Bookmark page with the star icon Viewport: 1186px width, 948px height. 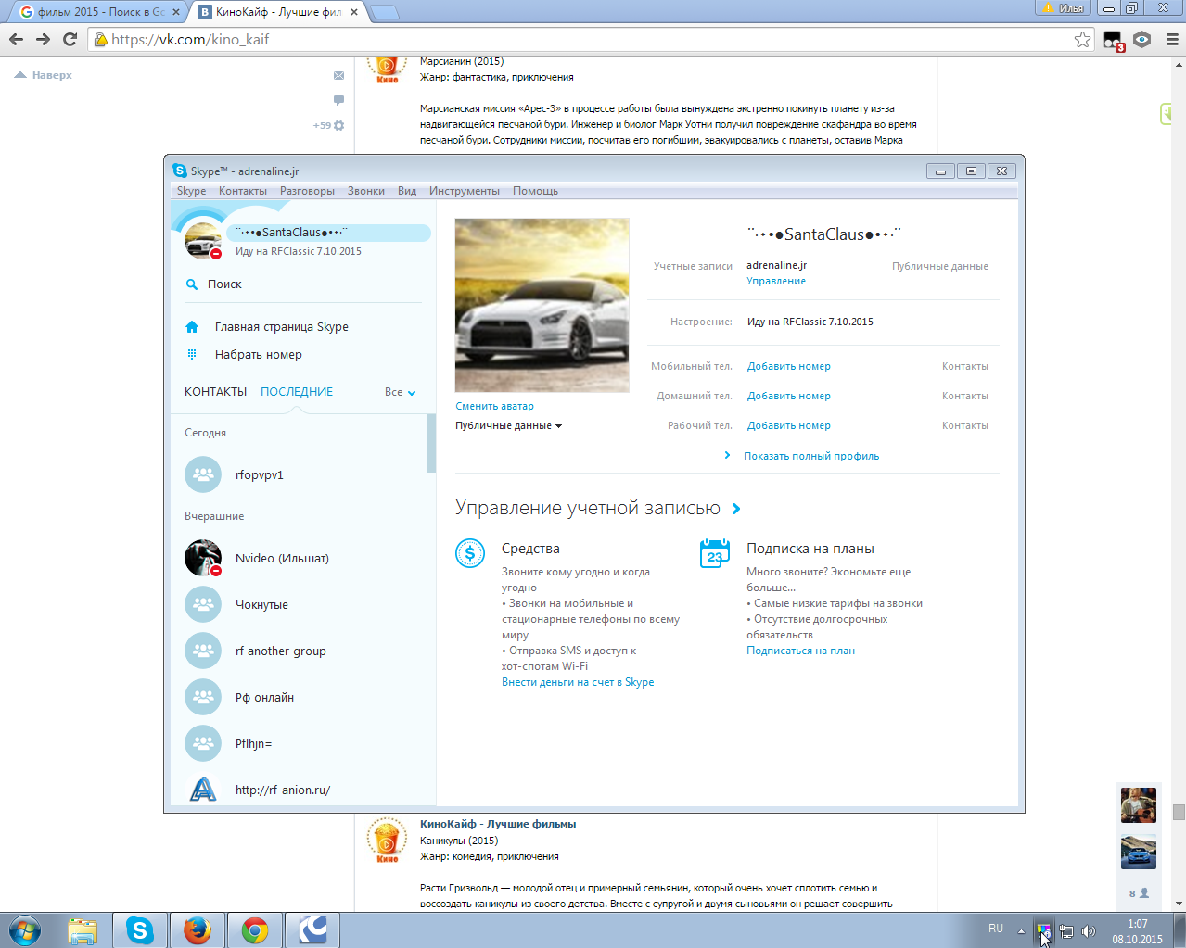click(x=1082, y=39)
